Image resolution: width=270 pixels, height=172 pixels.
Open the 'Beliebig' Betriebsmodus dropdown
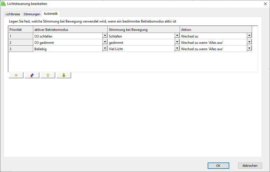(x=105, y=48)
